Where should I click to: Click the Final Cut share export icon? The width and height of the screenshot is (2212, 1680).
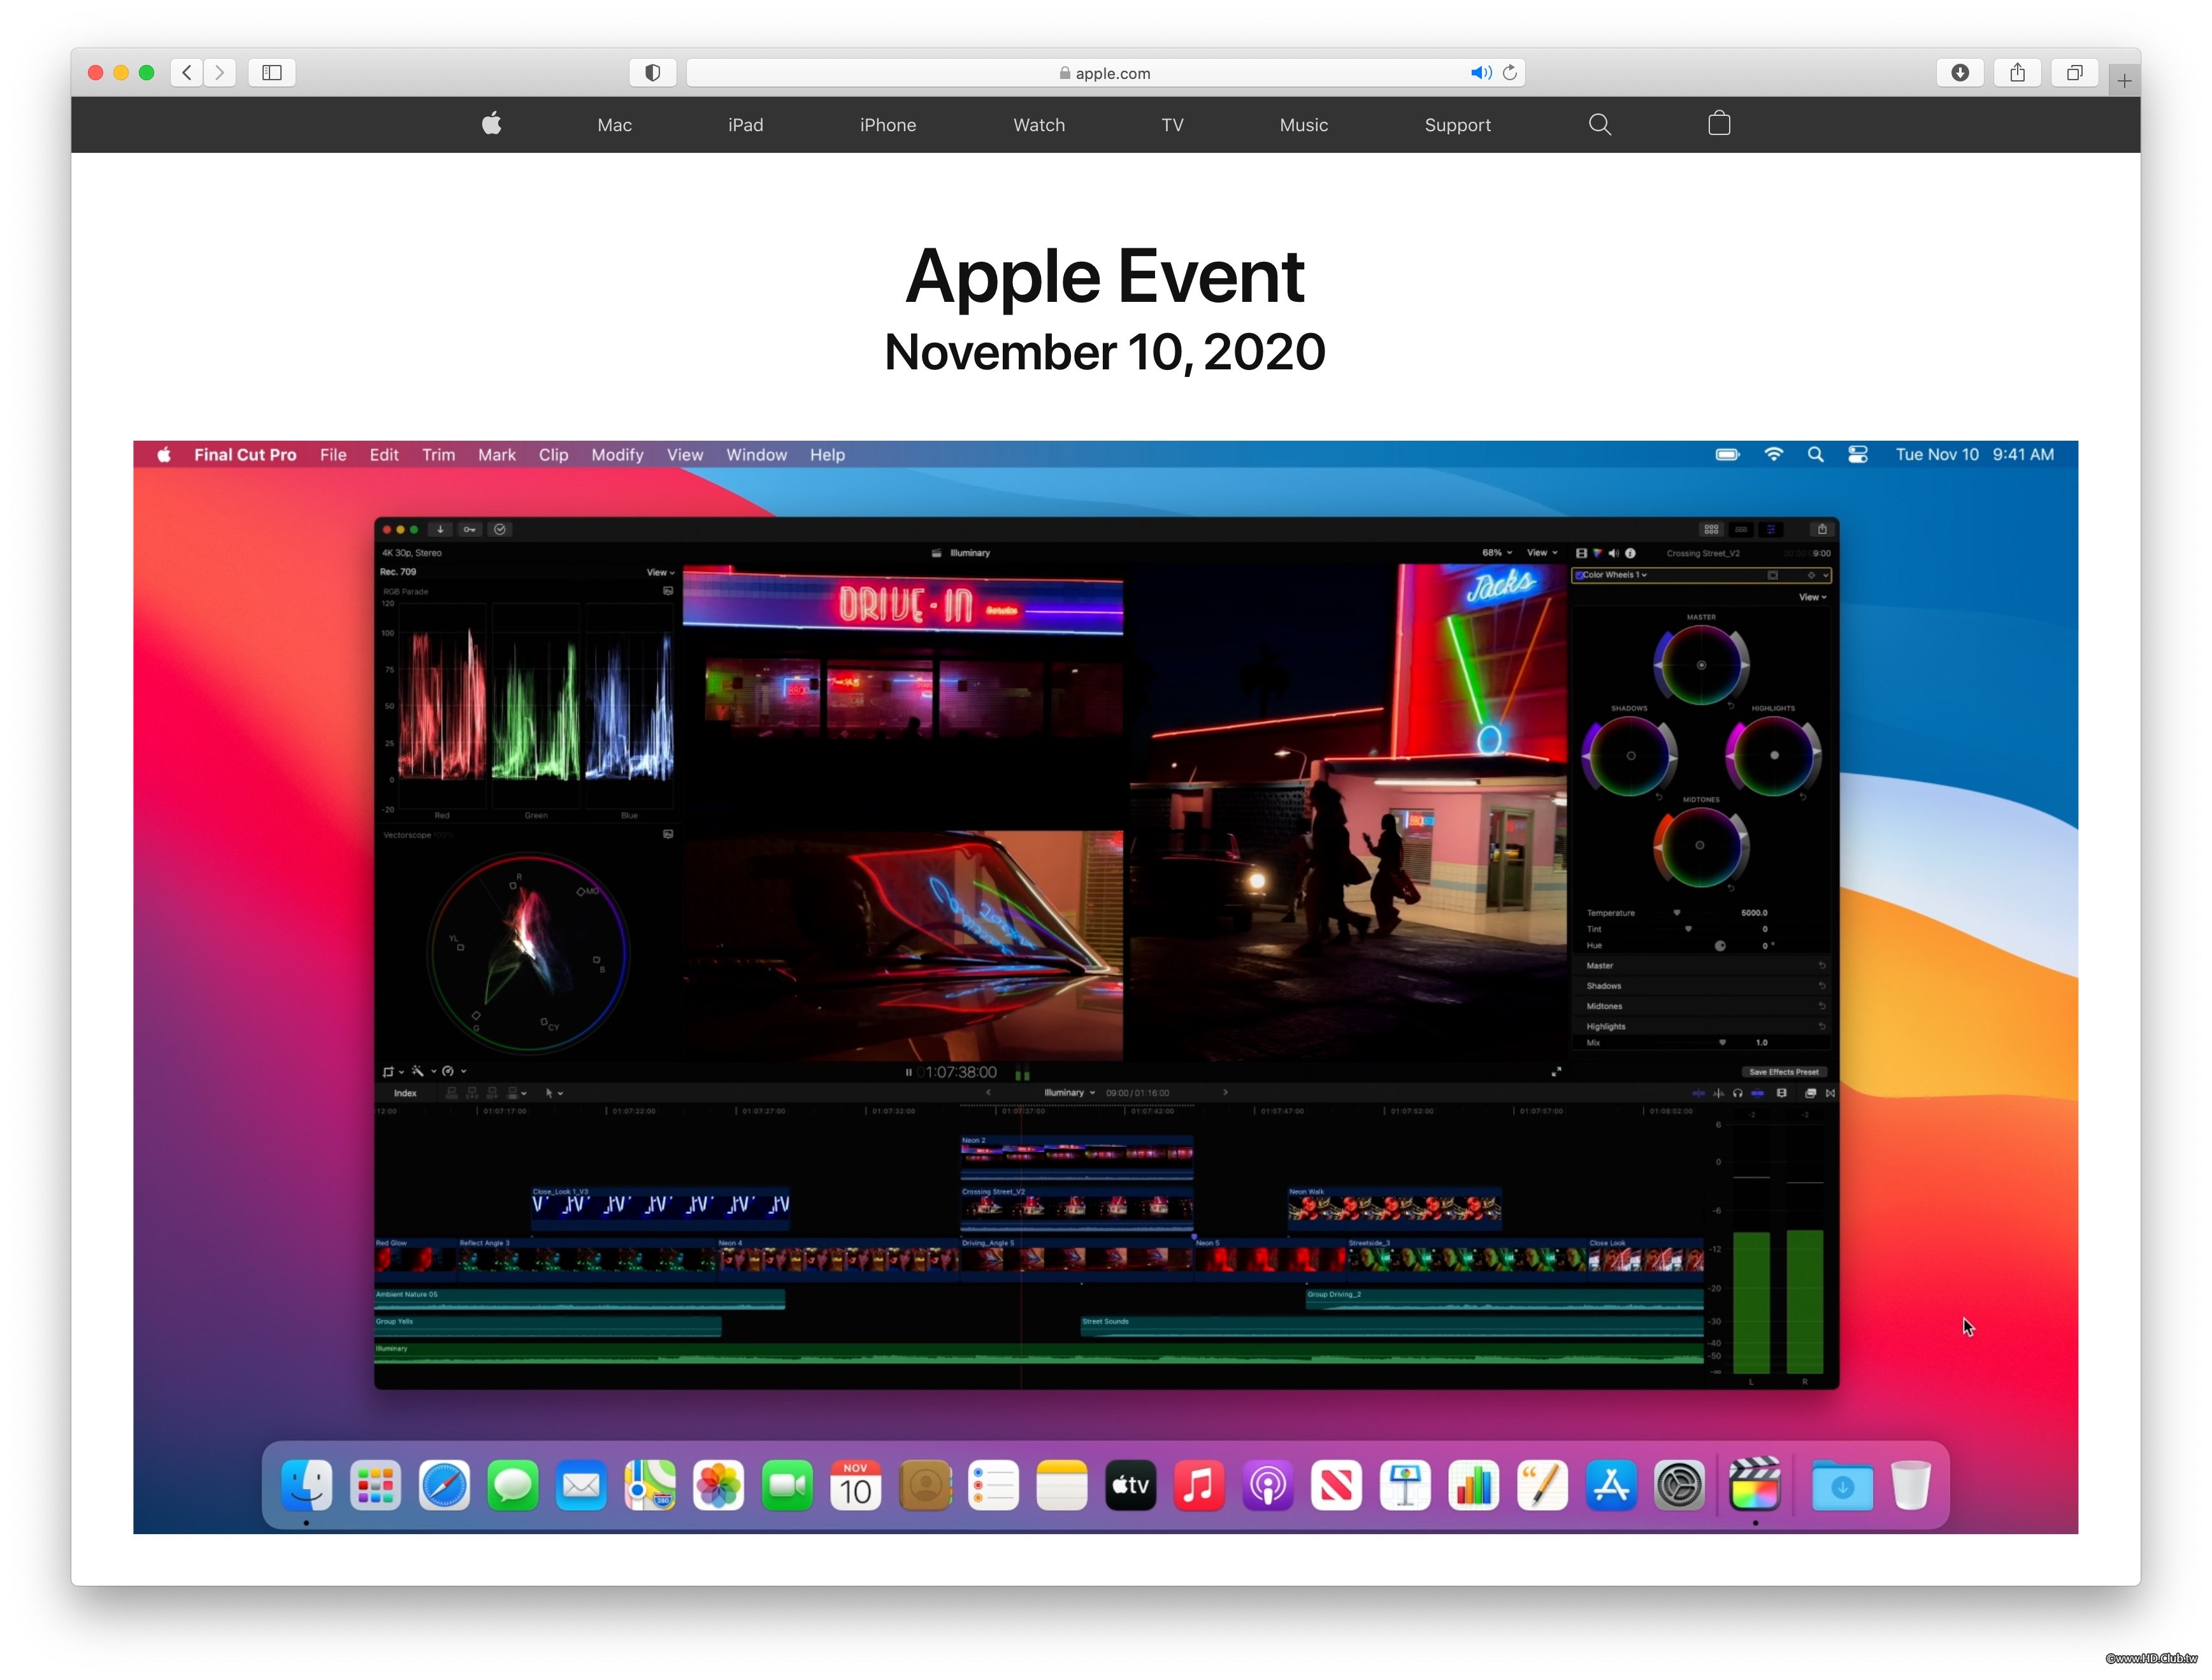pyautogui.click(x=1822, y=529)
